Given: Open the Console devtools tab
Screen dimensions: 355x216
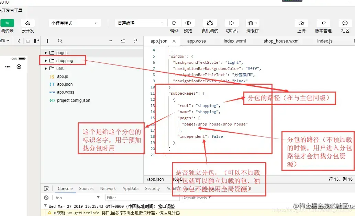Looking at the screenshot, I should [65, 189].
